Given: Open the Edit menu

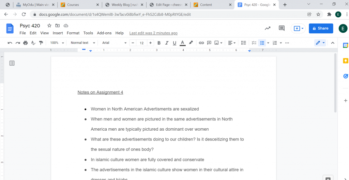Looking at the screenshot, I should click(33, 33).
